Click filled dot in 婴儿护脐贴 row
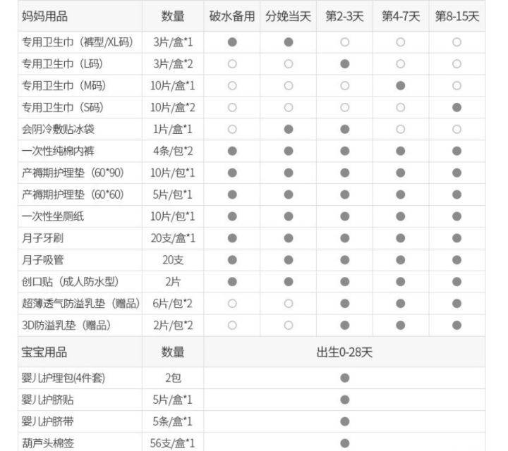The height and width of the screenshot is (451, 508). pos(345,400)
